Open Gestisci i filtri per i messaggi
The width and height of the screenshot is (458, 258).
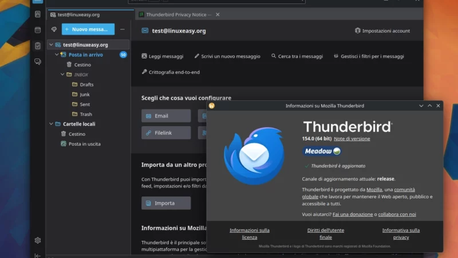[369, 56]
